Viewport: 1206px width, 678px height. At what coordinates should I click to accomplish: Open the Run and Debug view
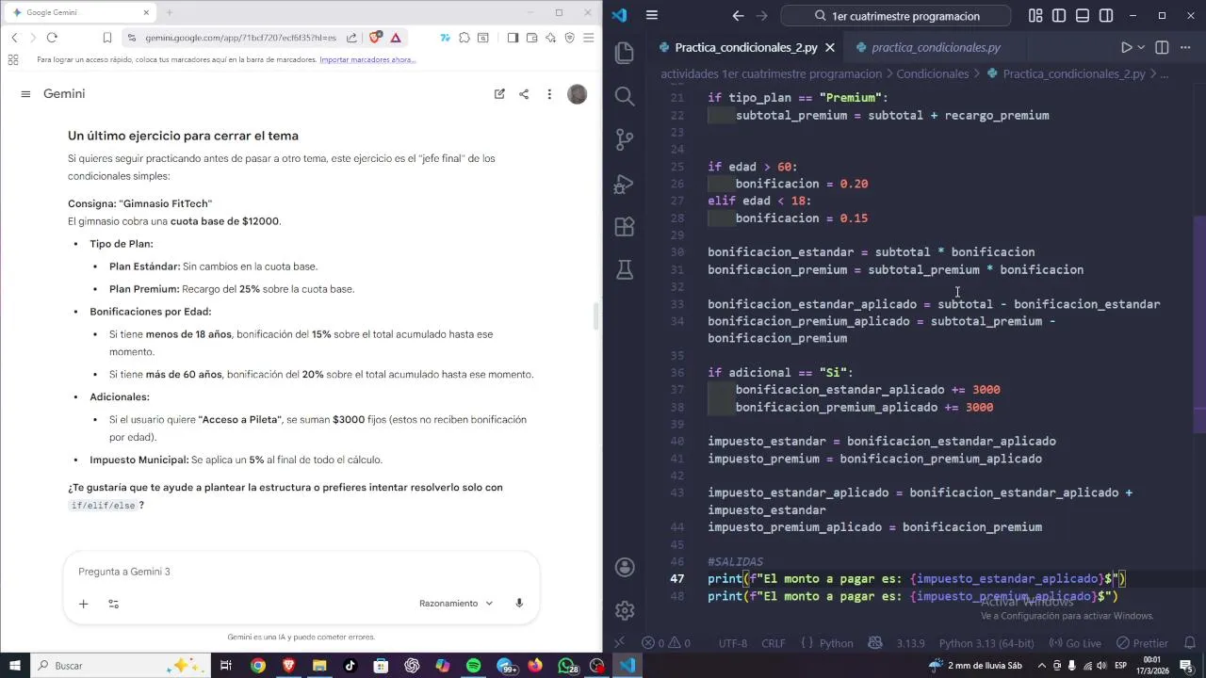click(x=624, y=184)
